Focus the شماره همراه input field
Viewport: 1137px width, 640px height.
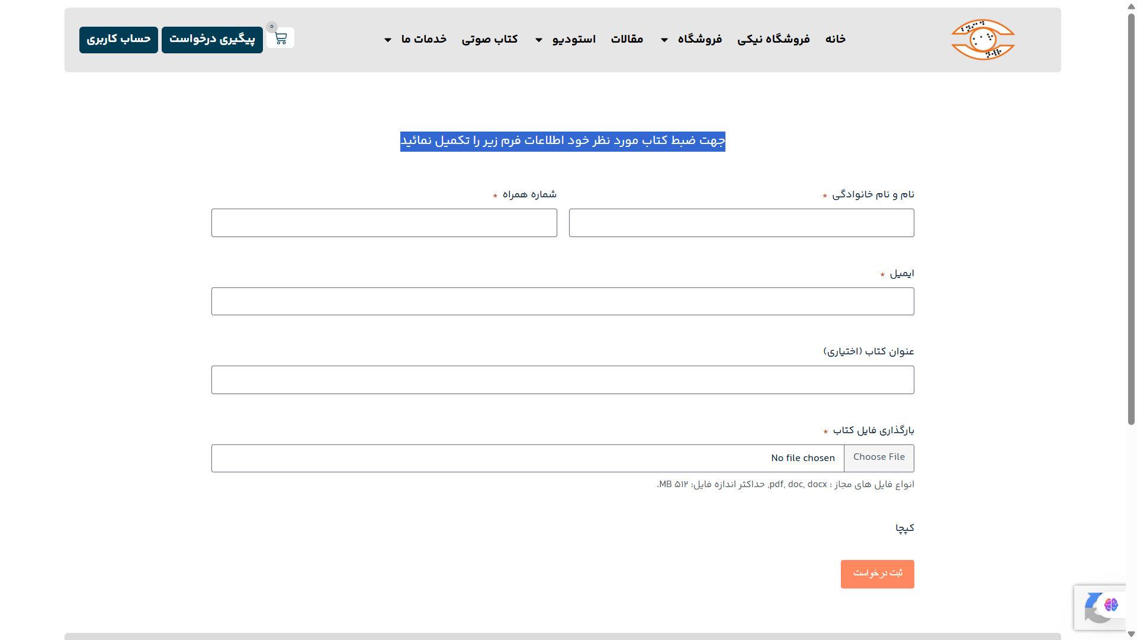pos(384,223)
